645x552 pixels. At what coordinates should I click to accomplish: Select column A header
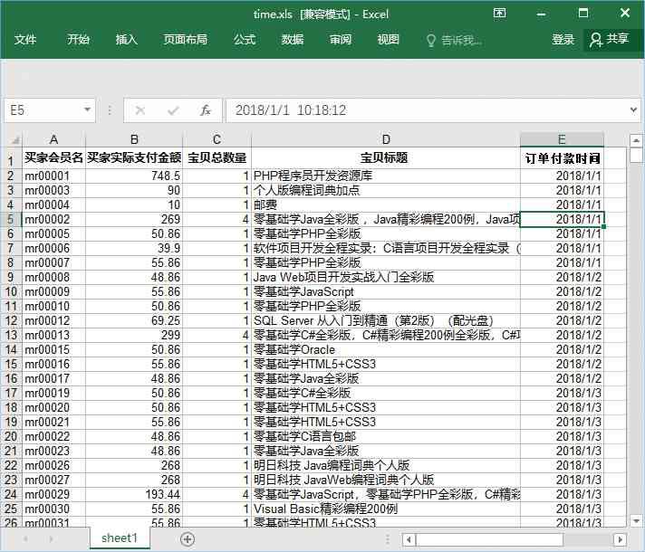(x=53, y=139)
